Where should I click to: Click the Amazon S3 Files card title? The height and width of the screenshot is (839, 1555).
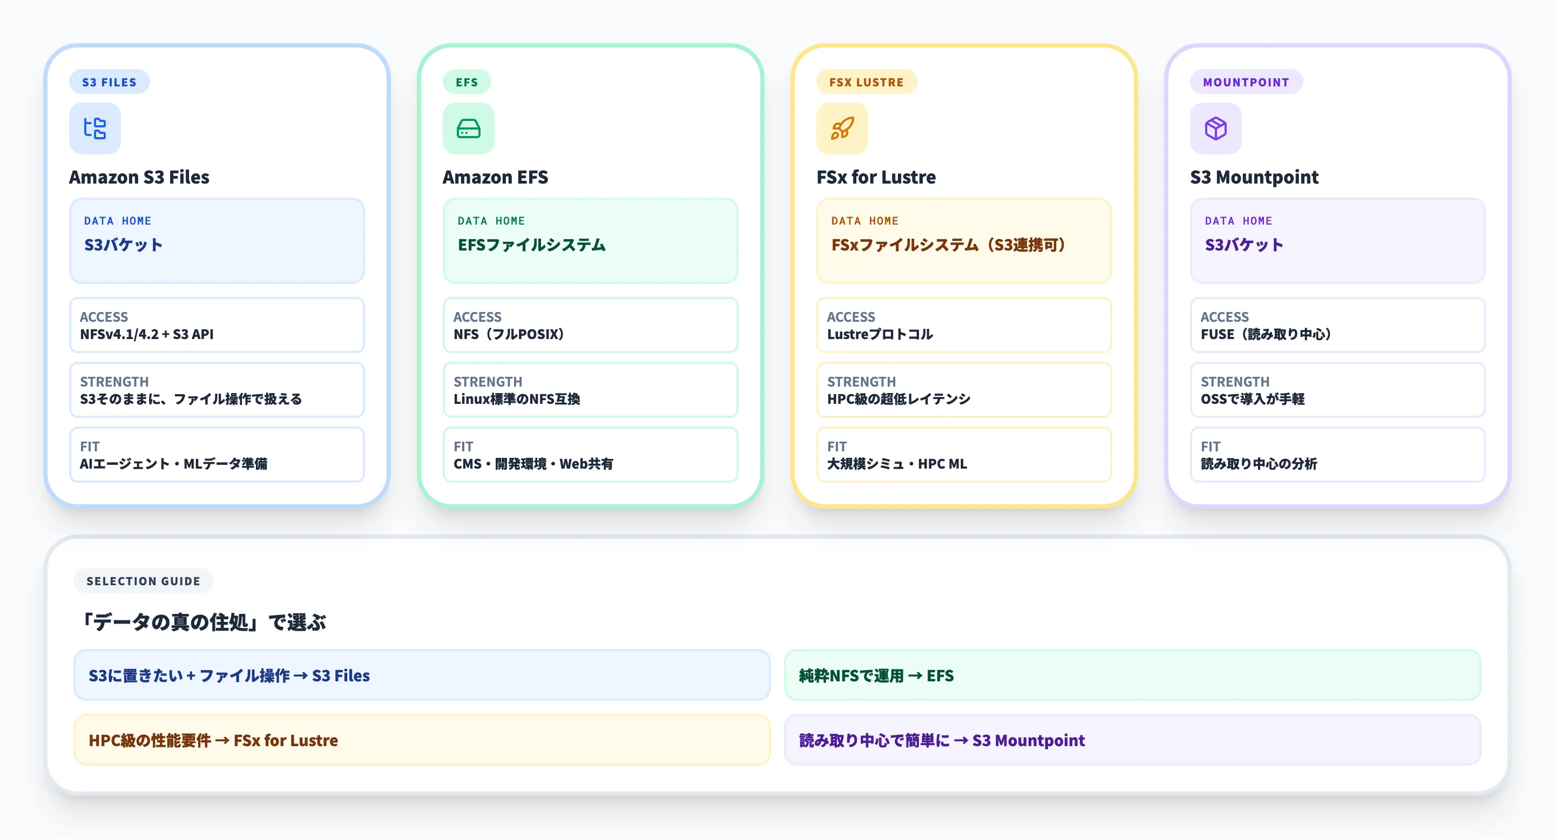point(139,177)
